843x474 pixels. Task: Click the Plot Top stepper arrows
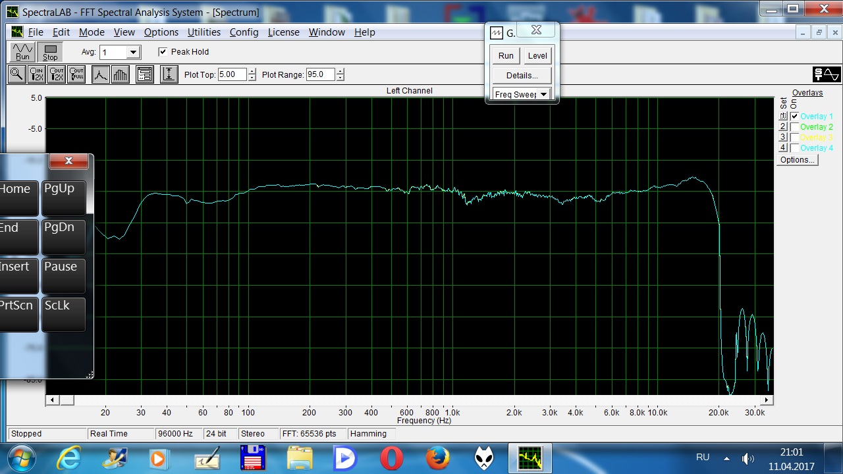click(252, 74)
